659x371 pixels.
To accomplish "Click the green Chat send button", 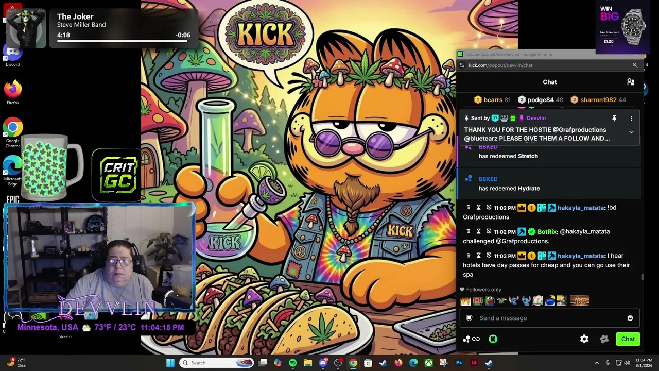I will [x=628, y=339].
